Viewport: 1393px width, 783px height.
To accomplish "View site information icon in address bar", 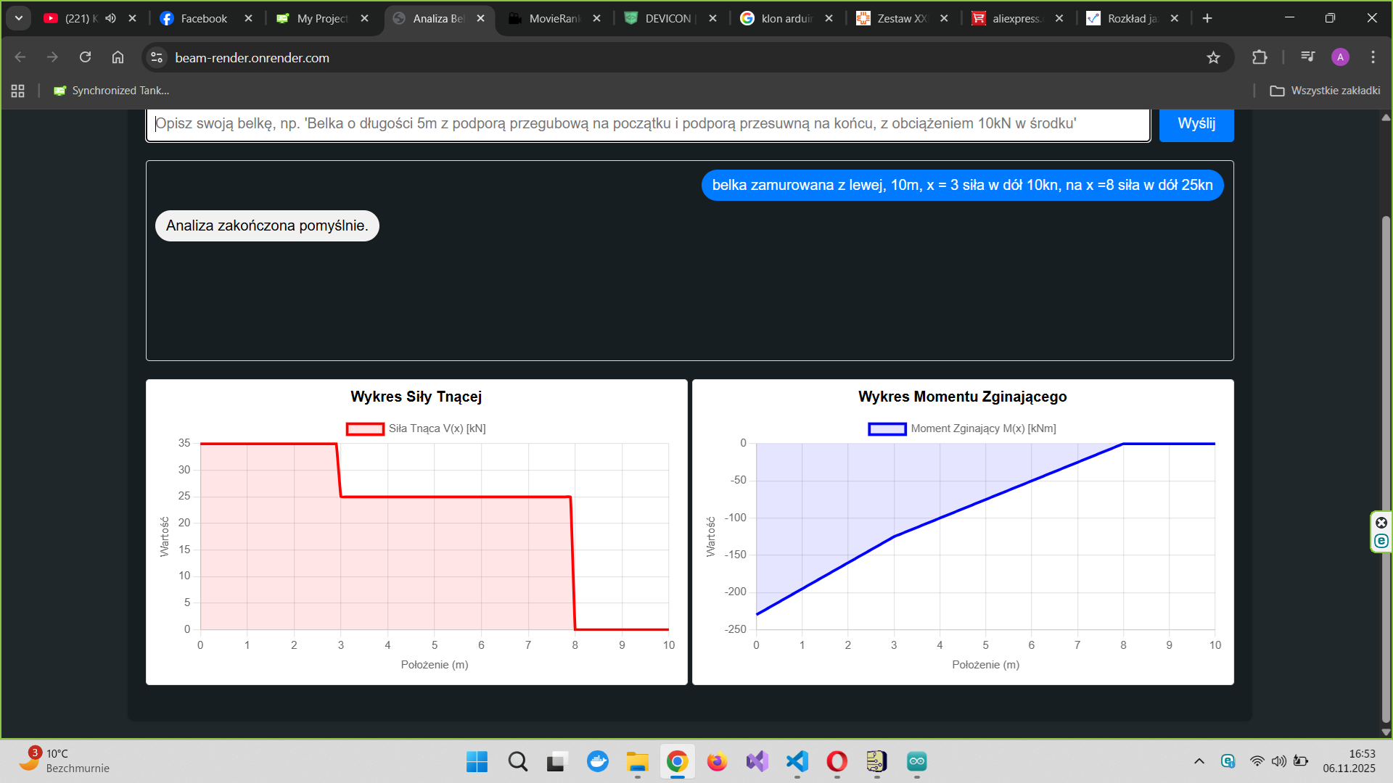I will [x=157, y=57].
